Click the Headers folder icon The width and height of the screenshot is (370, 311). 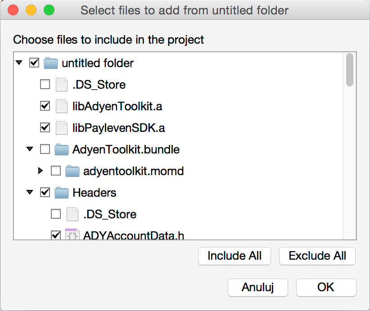tap(62, 193)
